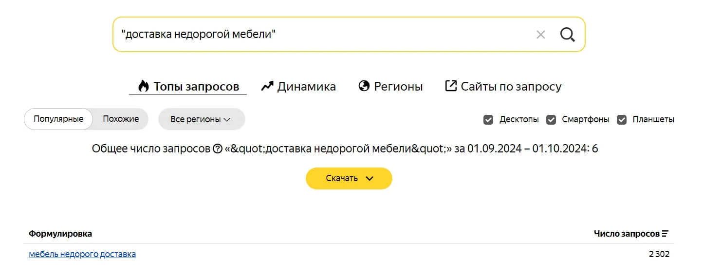The image size is (703, 280).
Task: Go to the Сайты по запросу tab
Action: 511,87
